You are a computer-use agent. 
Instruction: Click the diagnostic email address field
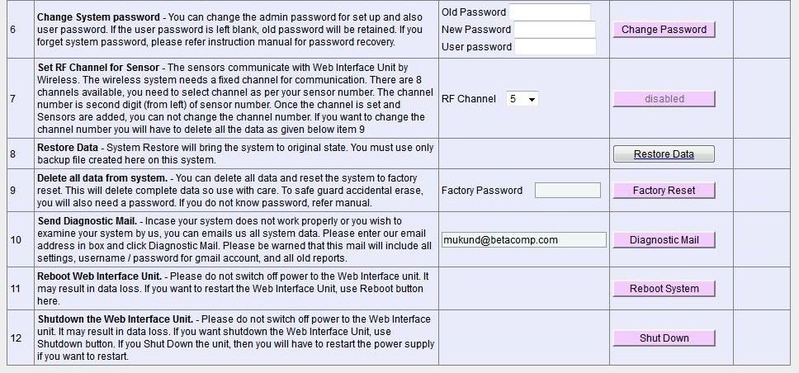(524, 240)
